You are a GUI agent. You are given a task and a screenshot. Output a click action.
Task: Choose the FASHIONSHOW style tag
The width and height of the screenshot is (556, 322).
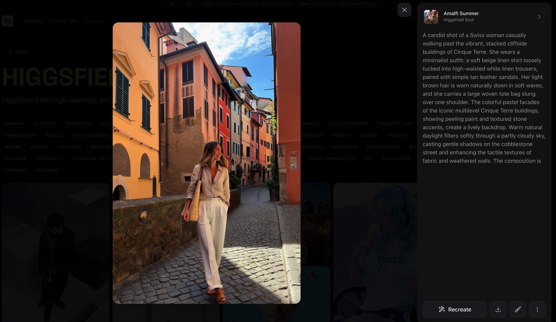tap(21, 135)
